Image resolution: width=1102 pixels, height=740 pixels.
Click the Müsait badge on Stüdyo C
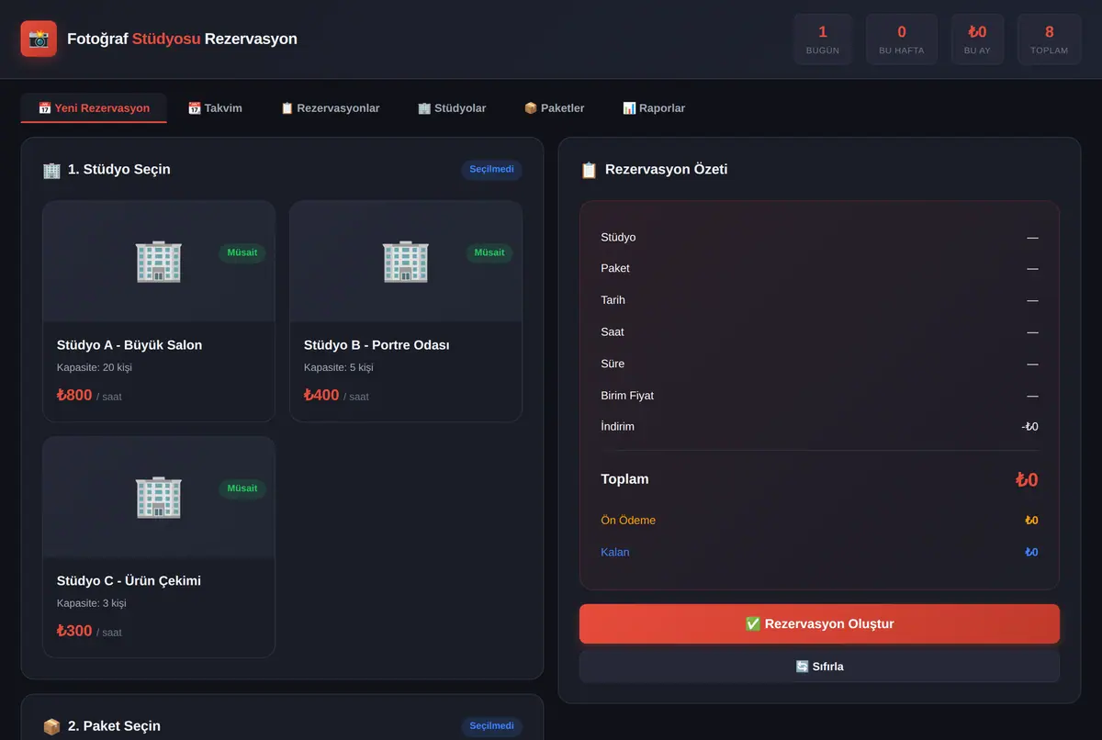point(242,488)
